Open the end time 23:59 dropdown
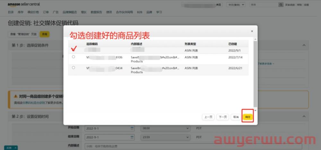Viewport: 321px width, 150px height. click(x=165, y=137)
